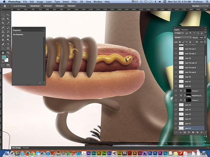Viewport: 210px width, 157px height.
Task: Open the Filter menu
Action: point(74,2)
